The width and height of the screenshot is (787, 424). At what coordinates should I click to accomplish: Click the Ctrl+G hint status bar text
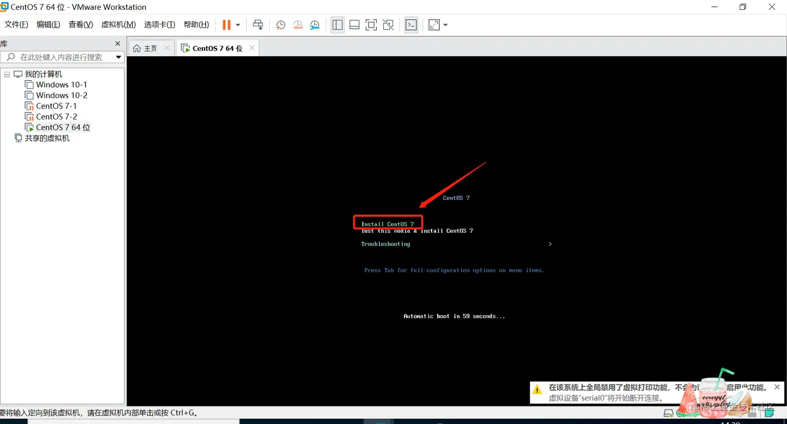[x=99, y=413]
